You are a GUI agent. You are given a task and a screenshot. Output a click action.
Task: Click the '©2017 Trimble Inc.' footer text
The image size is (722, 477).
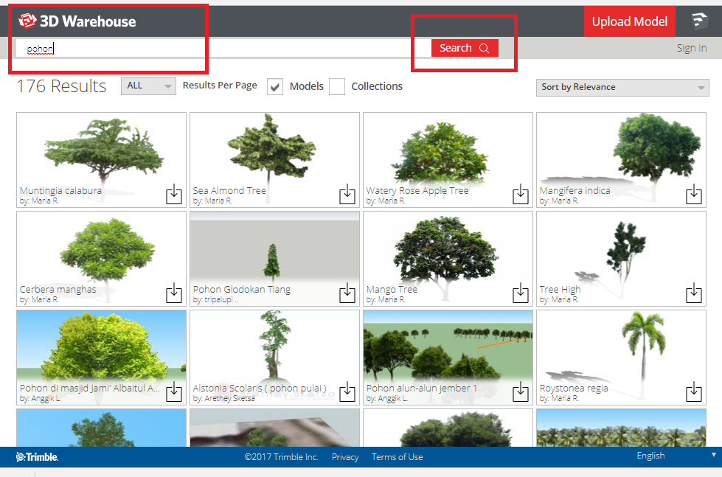click(x=281, y=457)
